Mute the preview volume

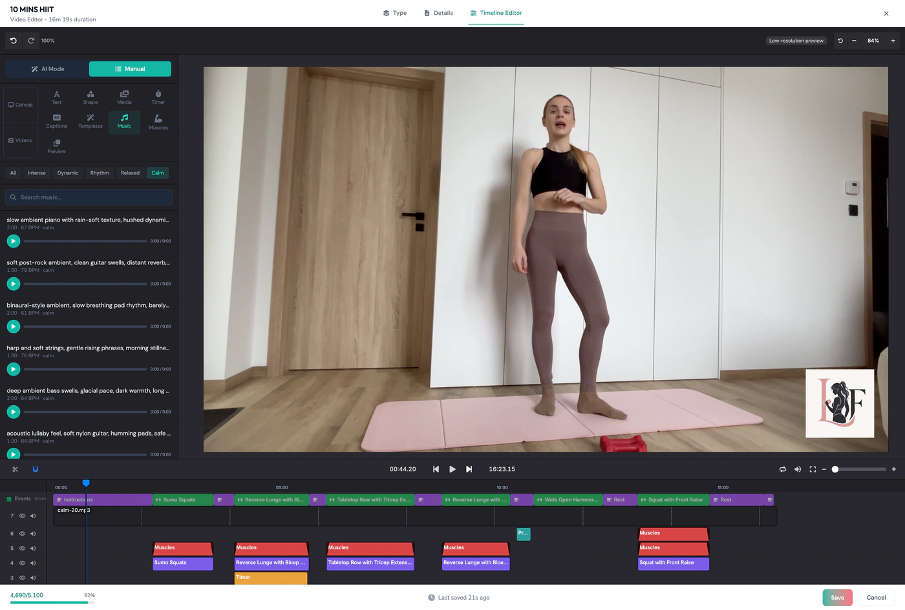[x=798, y=469]
